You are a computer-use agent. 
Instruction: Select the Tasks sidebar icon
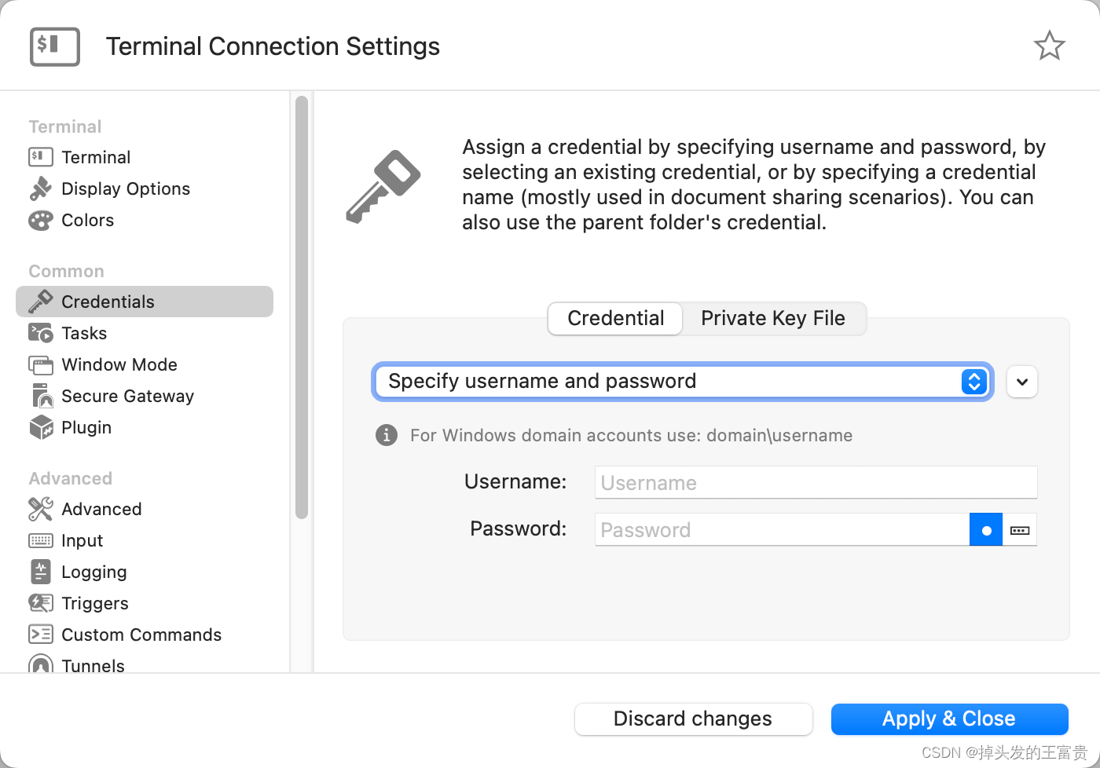click(x=40, y=333)
